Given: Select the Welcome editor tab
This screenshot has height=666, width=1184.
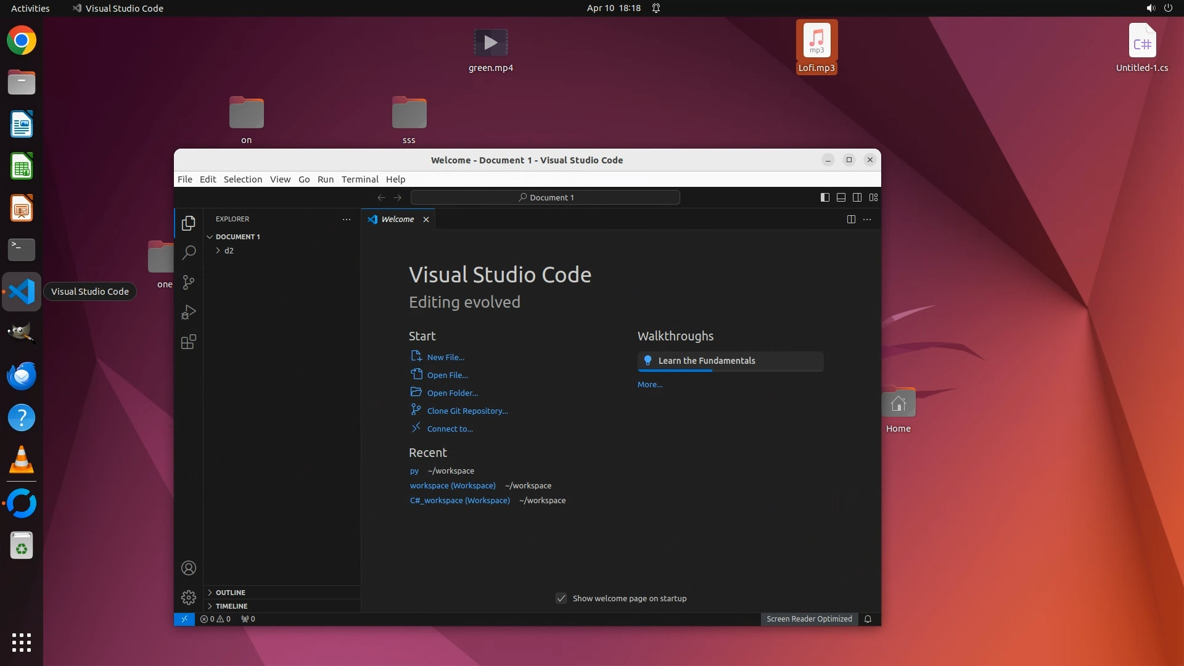Looking at the screenshot, I should (x=397, y=220).
